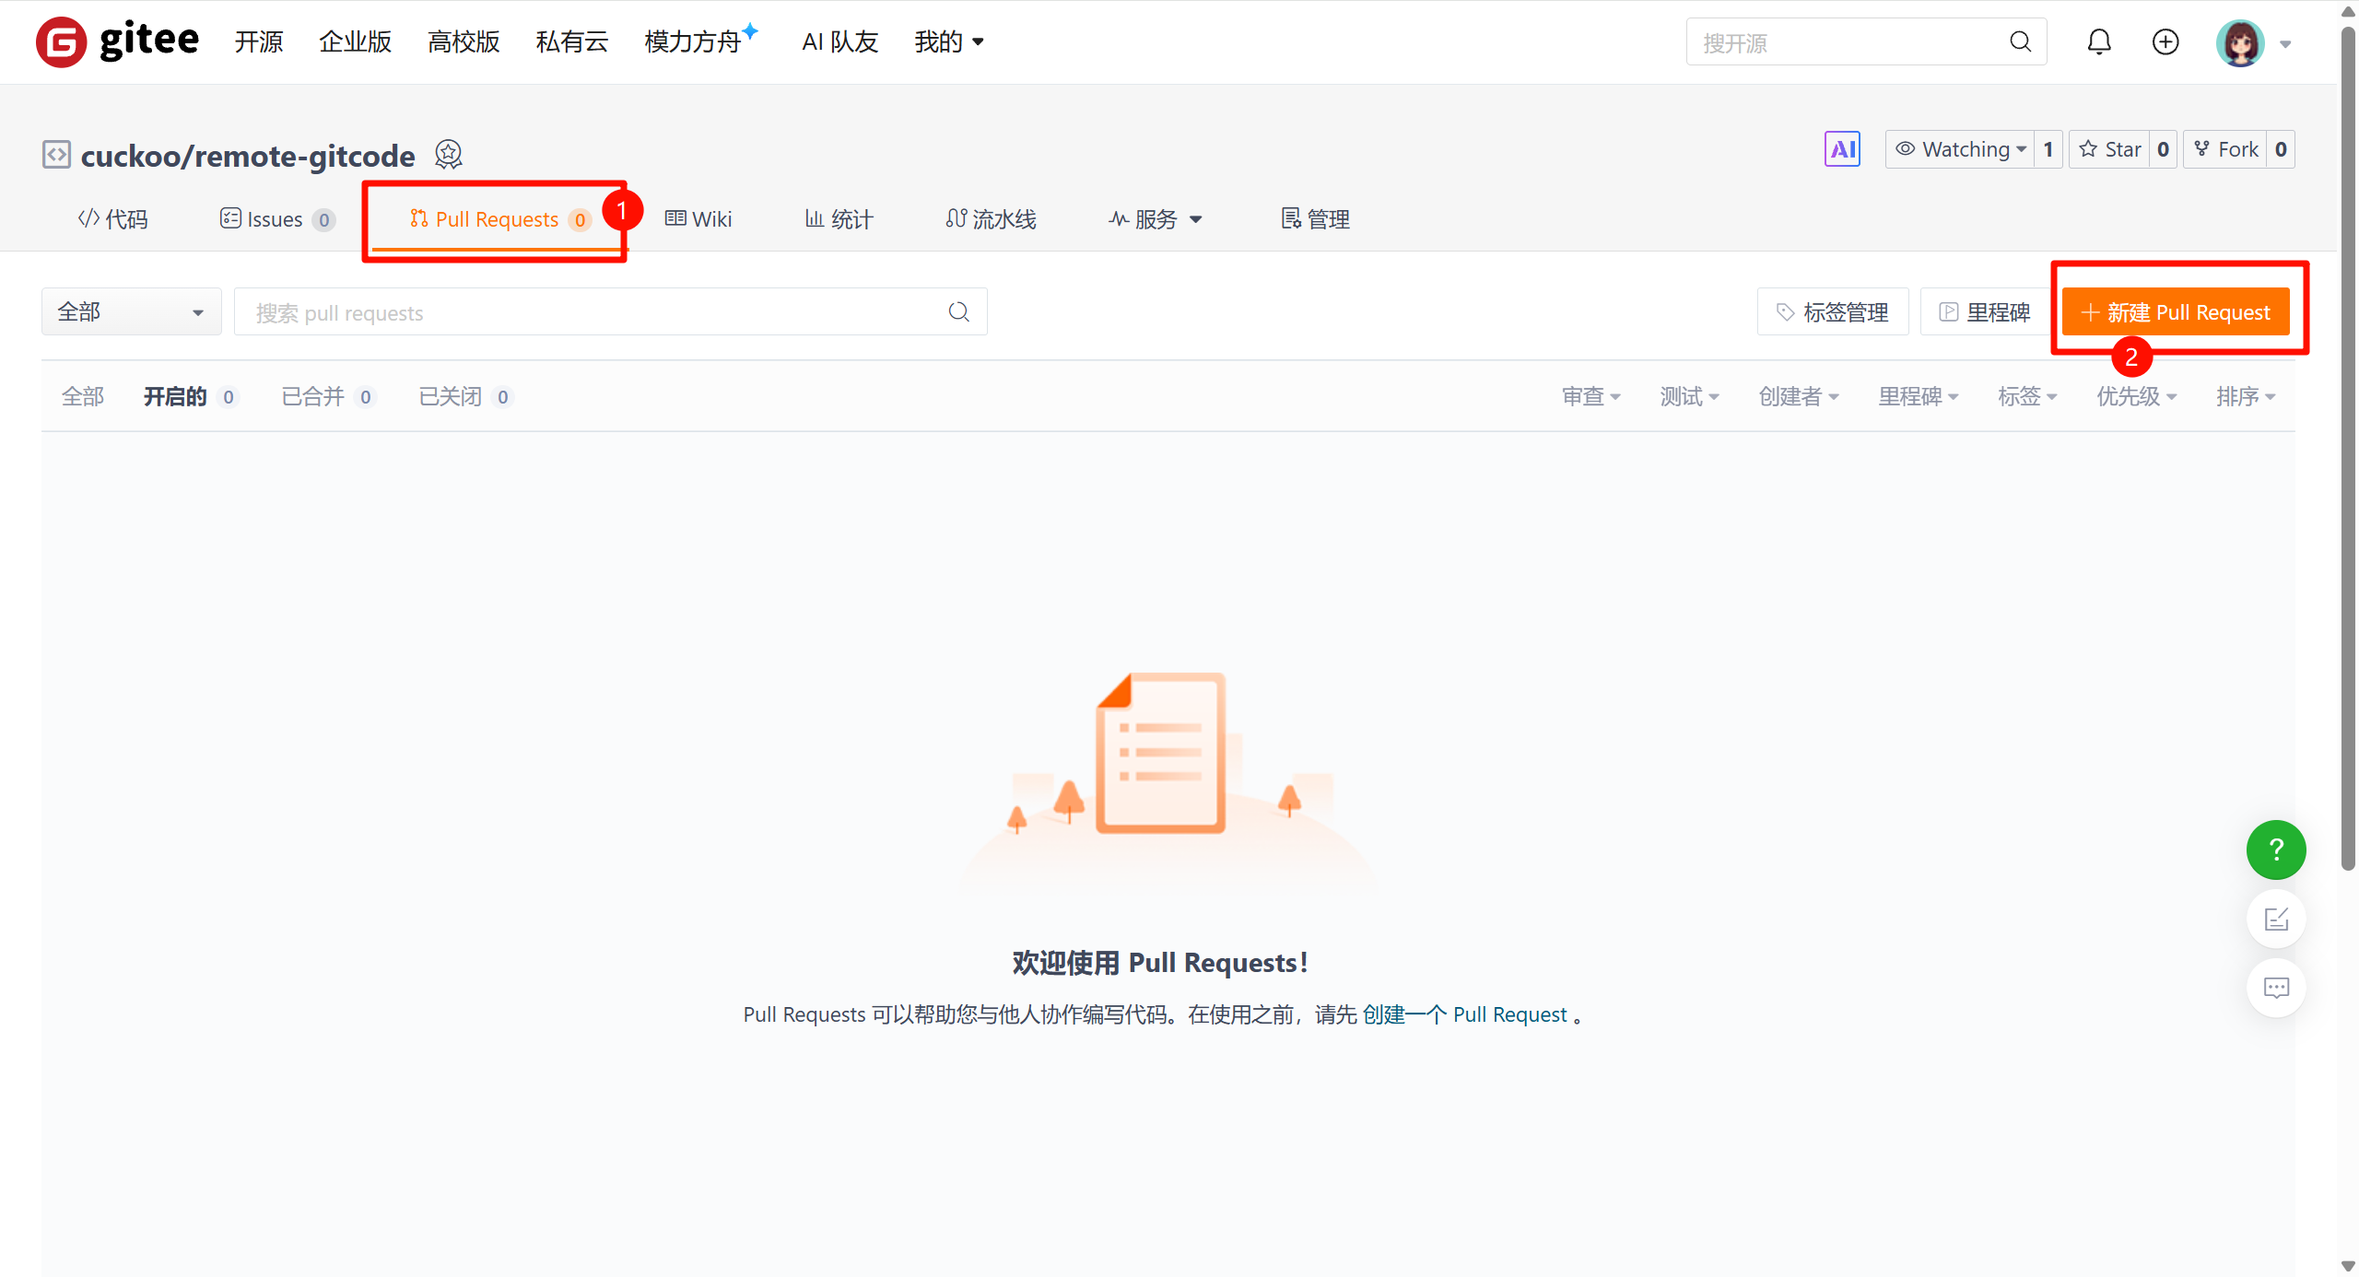The image size is (2359, 1277).
Task: Star the repository
Action: (x=2110, y=149)
